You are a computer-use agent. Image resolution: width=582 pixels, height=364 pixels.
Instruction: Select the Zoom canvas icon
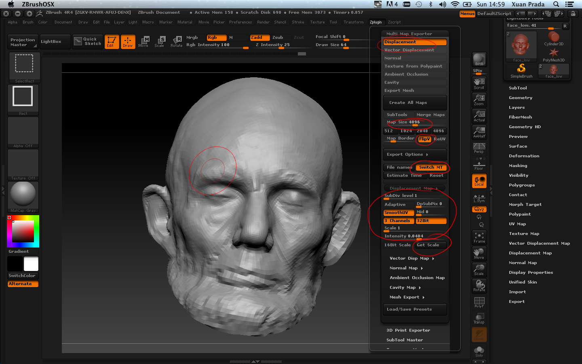pyautogui.click(x=479, y=100)
